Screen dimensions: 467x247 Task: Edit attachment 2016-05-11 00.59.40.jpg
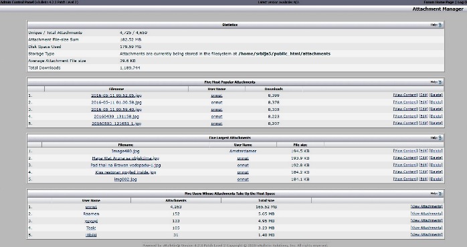tap(424, 109)
